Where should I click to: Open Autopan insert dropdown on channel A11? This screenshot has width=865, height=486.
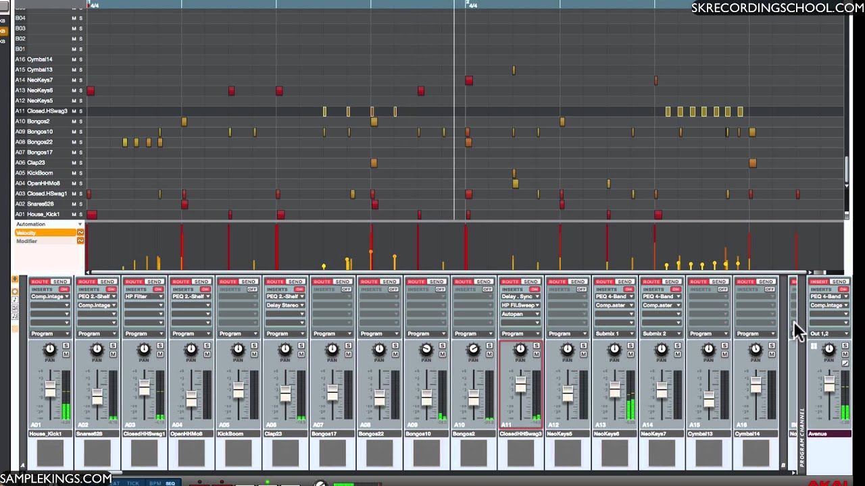(x=520, y=314)
